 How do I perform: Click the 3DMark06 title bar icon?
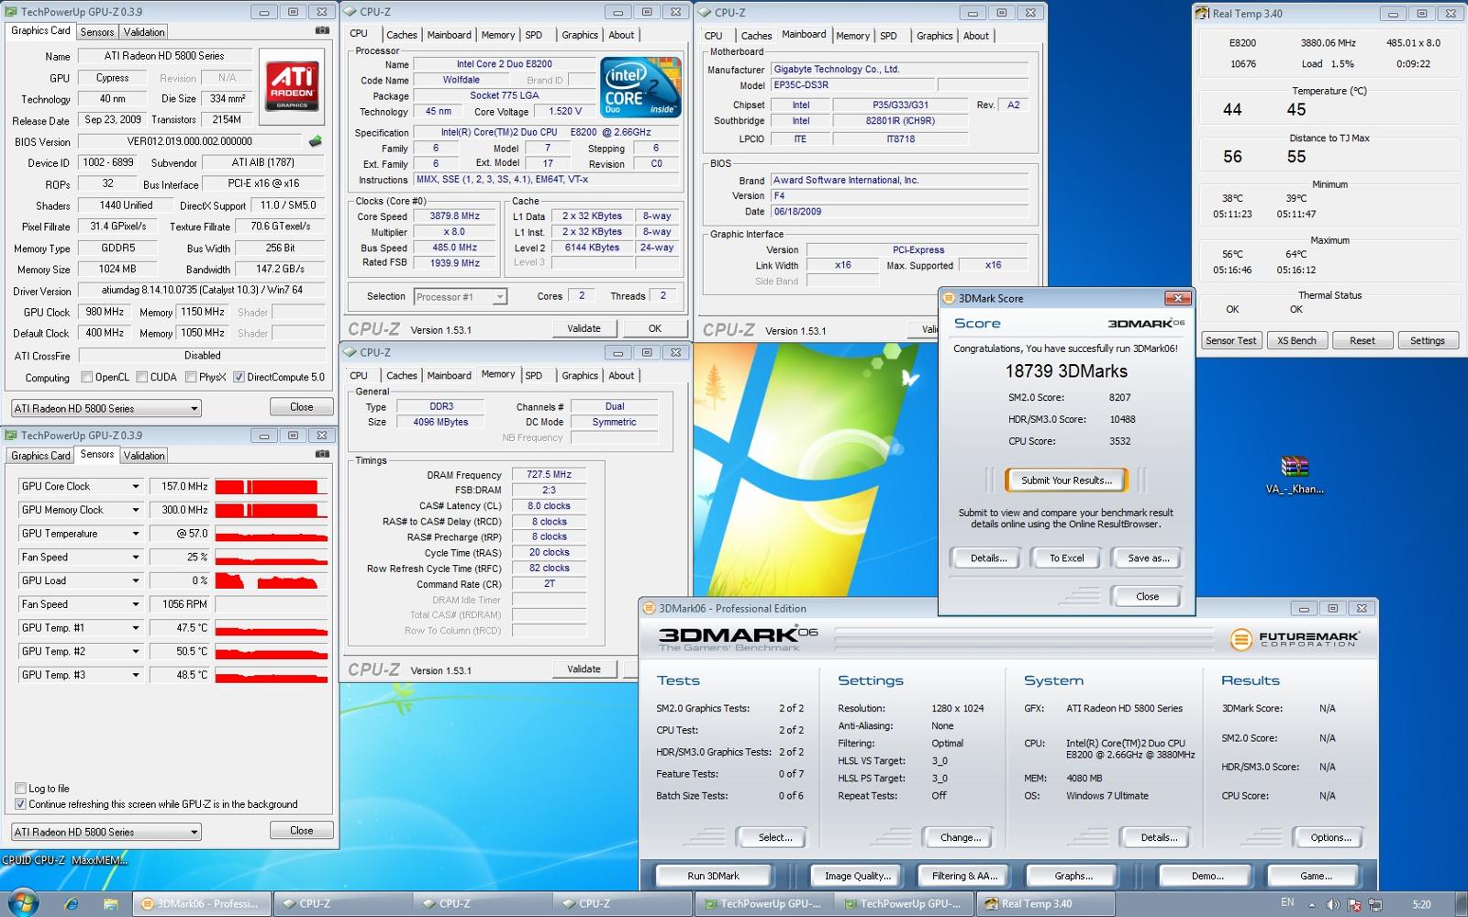coord(650,608)
